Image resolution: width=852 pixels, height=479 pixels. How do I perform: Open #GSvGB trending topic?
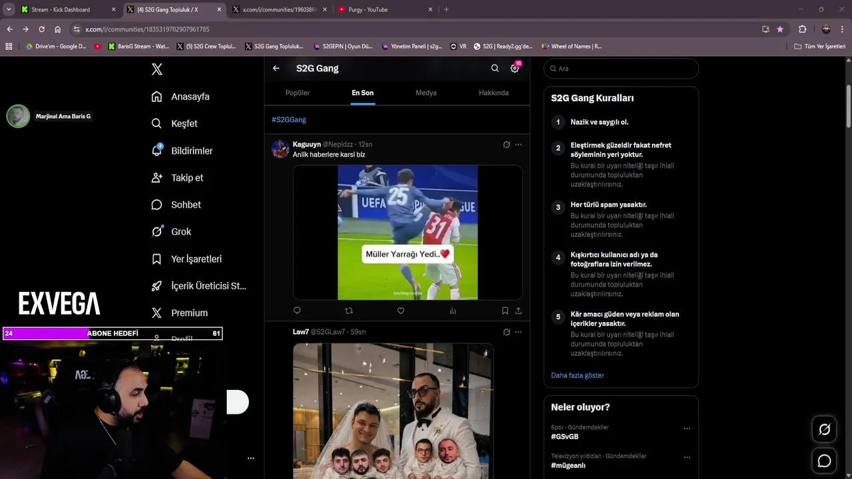tap(564, 436)
